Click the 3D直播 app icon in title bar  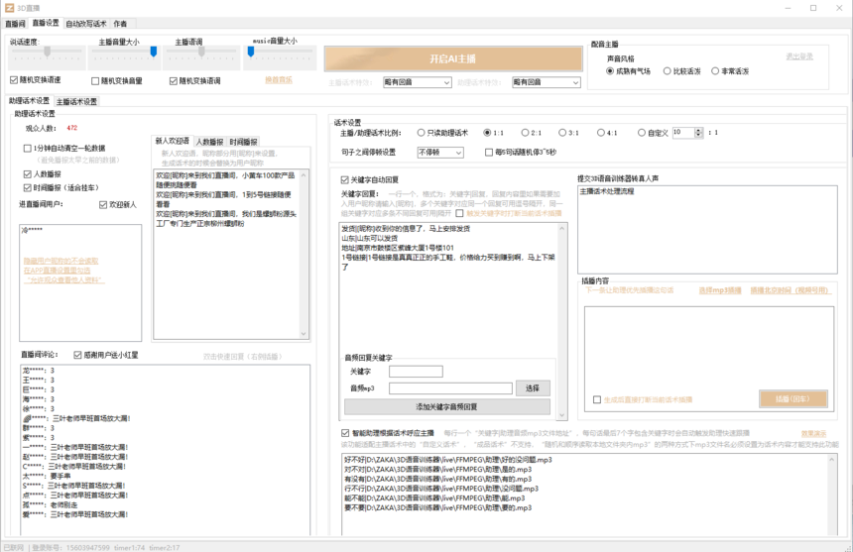coord(9,8)
